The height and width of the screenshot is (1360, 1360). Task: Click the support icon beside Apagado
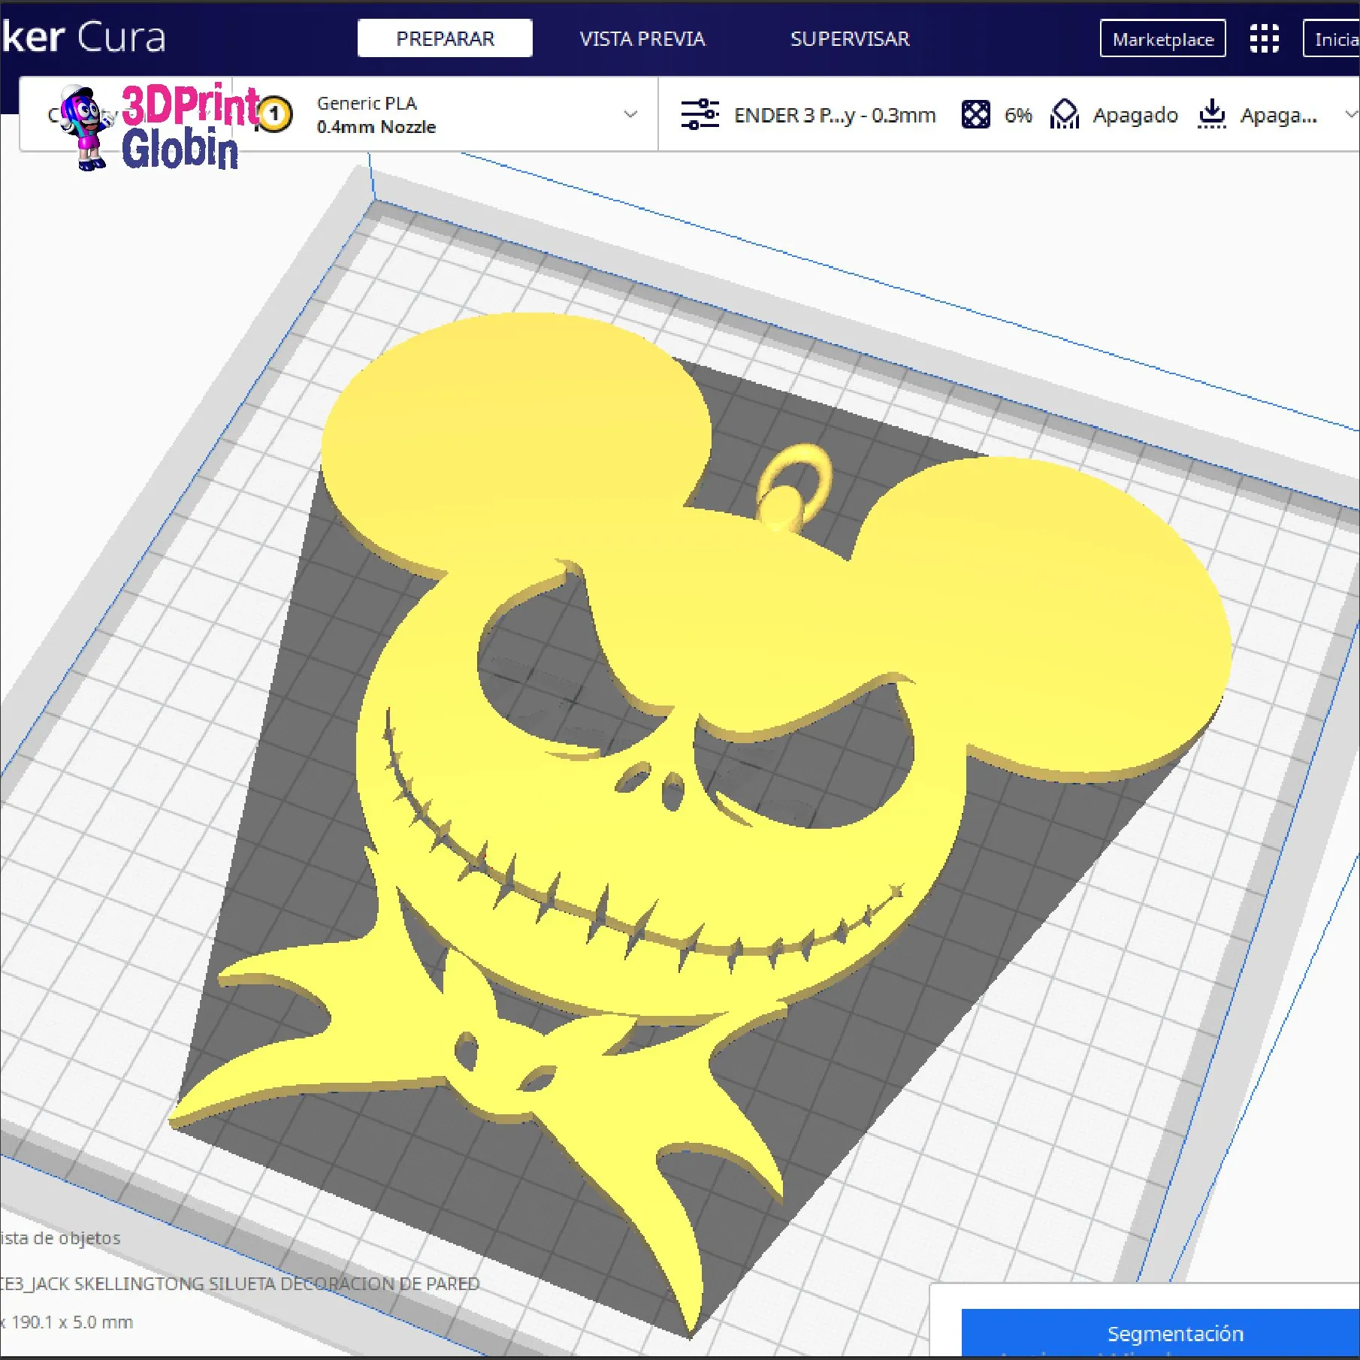[x=1065, y=114]
